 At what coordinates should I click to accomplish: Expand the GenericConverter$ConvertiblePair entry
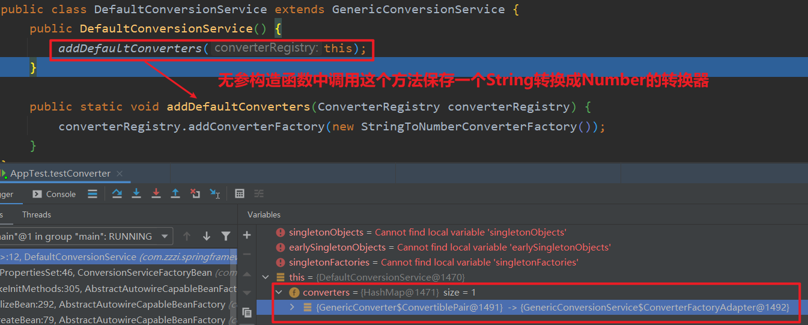click(293, 308)
